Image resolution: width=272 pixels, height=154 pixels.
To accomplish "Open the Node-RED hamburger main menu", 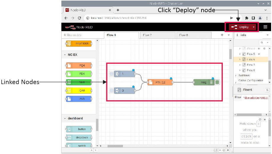I will click(x=265, y=27).
